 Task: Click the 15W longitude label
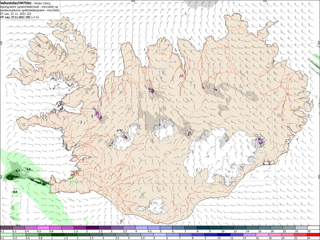(265, 1)
